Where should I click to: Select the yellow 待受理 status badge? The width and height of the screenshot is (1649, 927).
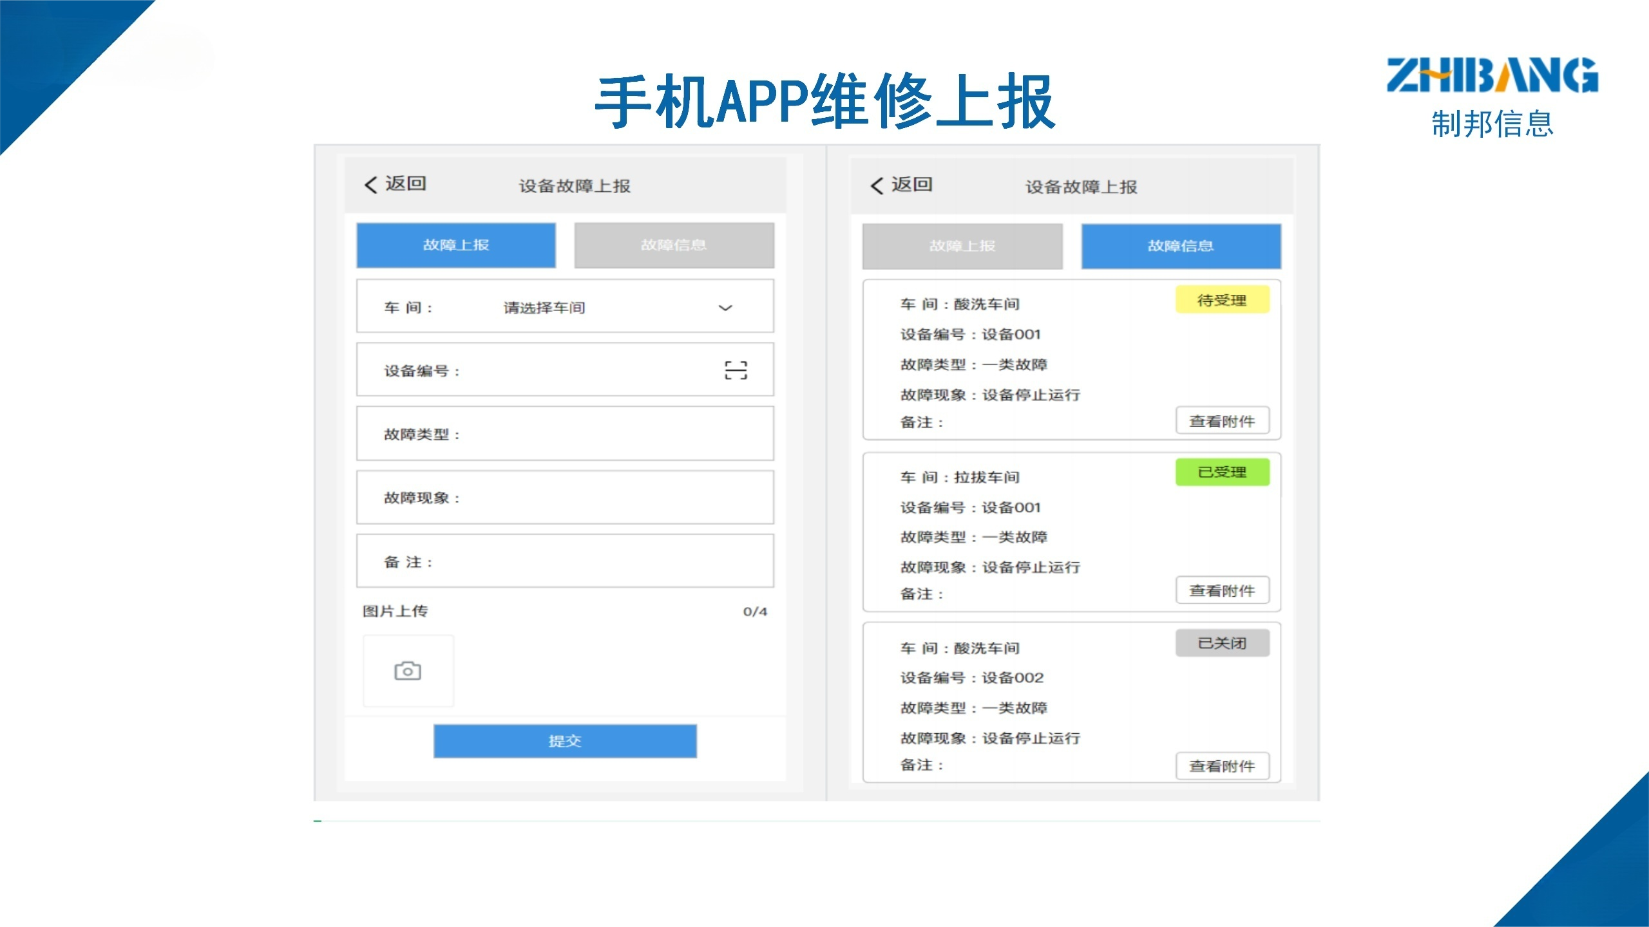pyautogui.click(x=1222, y=300)
